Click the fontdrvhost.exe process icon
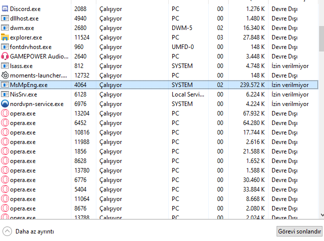Screen dimensions: 324x241 click(5, 47)
